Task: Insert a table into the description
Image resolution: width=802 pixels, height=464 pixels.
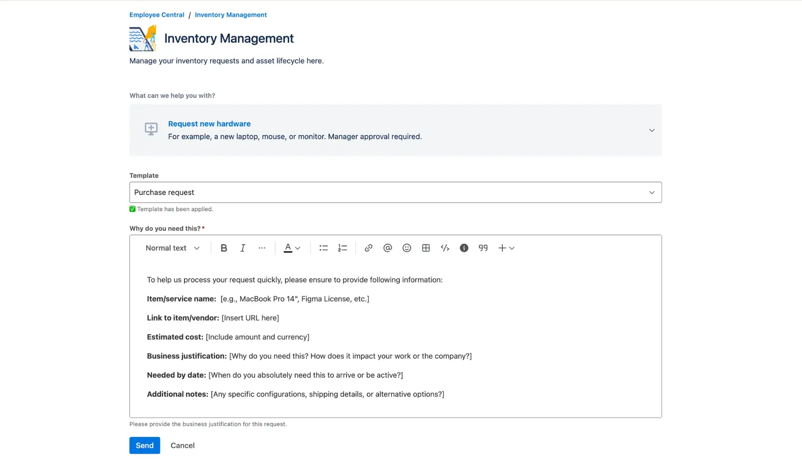Action: (x=426, y=248)
